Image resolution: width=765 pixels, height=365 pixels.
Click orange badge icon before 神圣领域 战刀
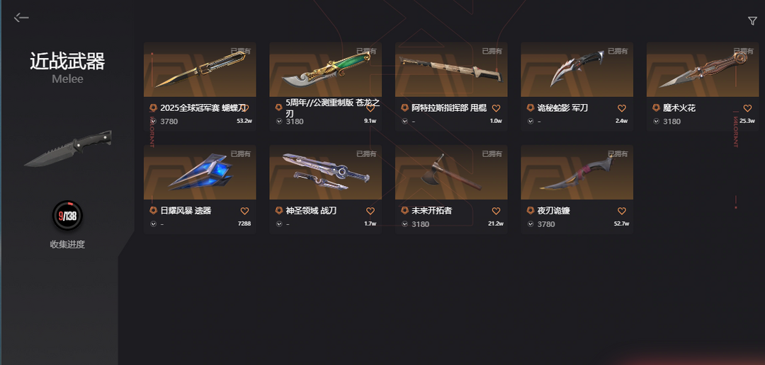pos(278,211)
